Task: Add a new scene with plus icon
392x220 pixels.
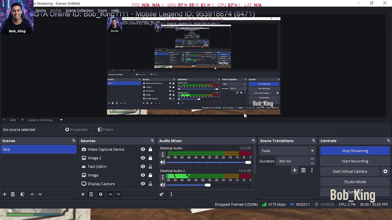Action: point(5,194)
